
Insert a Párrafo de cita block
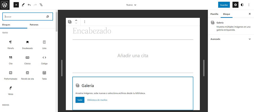27,76
